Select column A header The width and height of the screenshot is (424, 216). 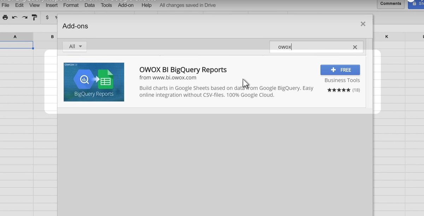(15, 37)
